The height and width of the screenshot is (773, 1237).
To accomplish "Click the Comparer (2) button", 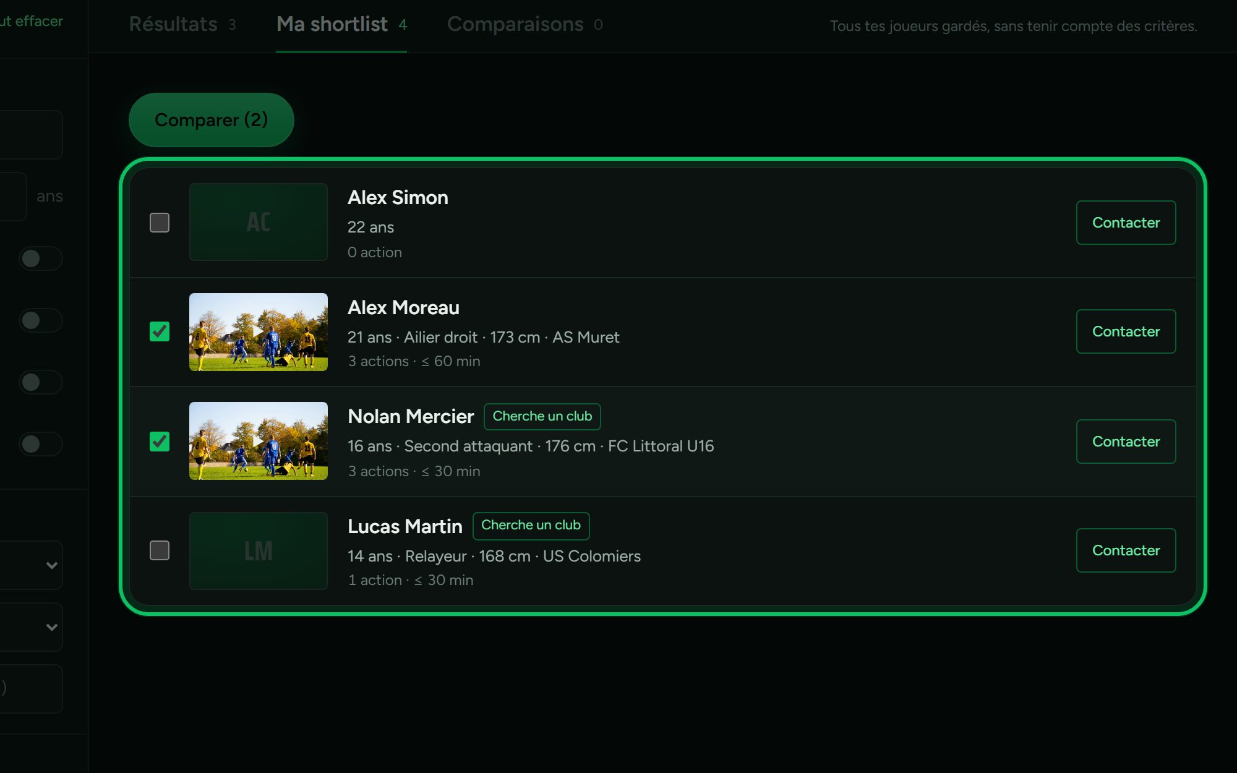I will pos(212,120).
